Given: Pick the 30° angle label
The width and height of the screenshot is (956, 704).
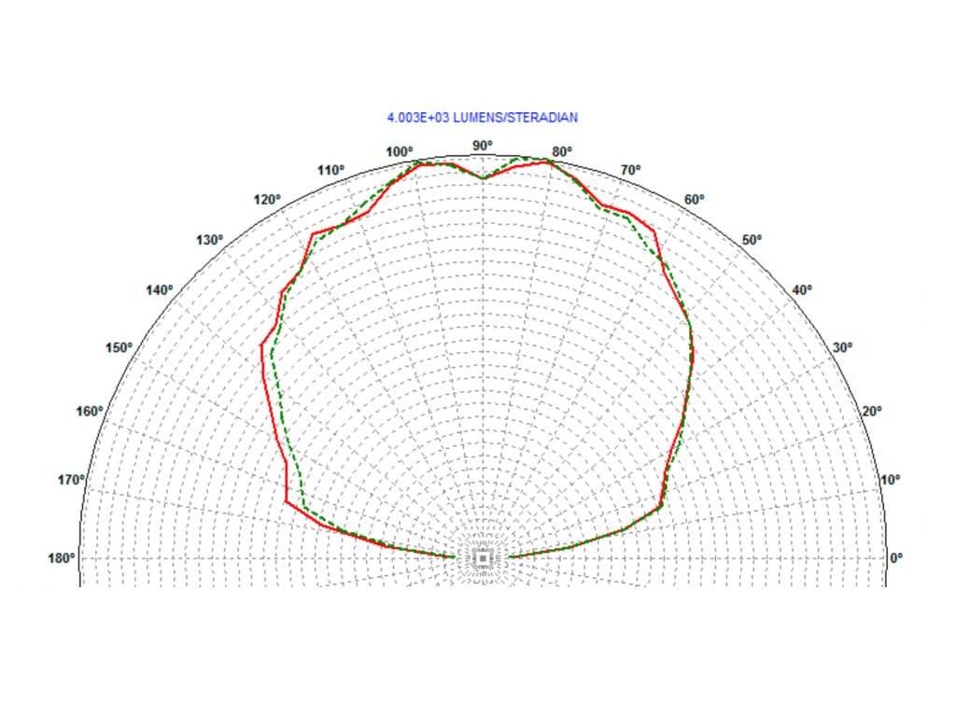Looking at the screenshot, I should tap(842, 347).
